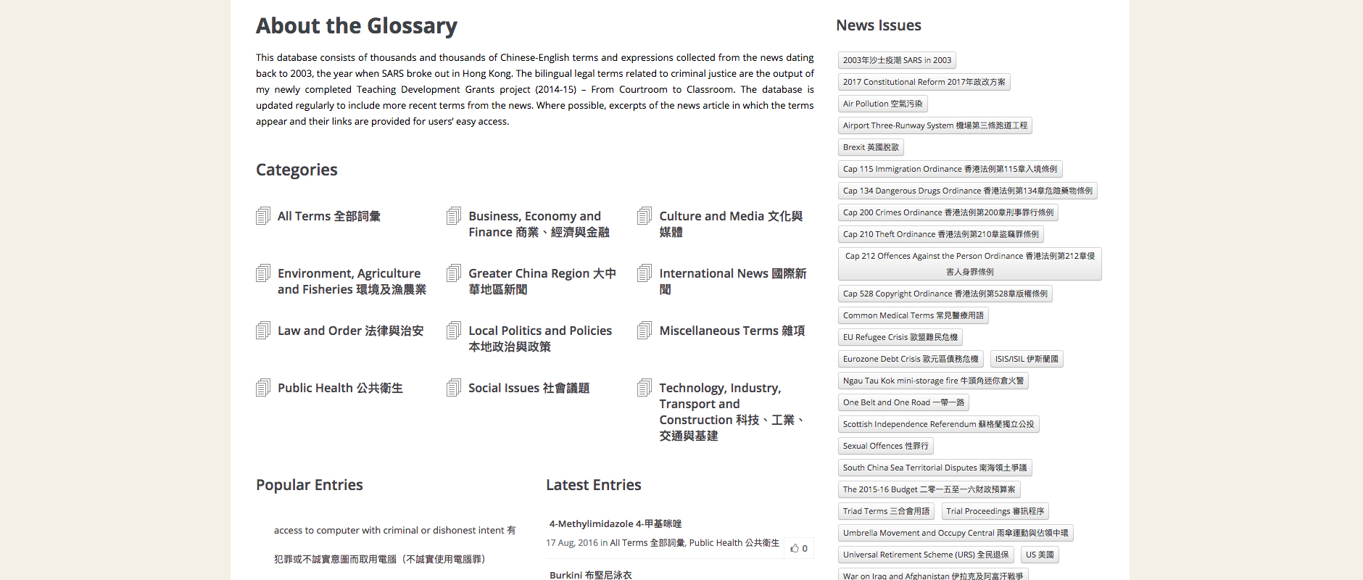Open Social Issues 社會議題 category
The height and width of the screenshot is (580, 1363).
529,388
